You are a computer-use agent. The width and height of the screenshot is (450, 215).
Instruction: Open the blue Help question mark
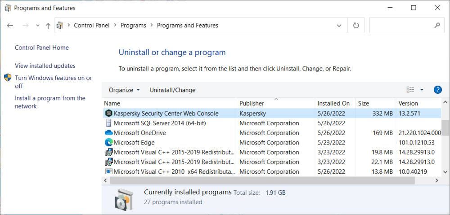pyautogui.click(x=438, y=90)
